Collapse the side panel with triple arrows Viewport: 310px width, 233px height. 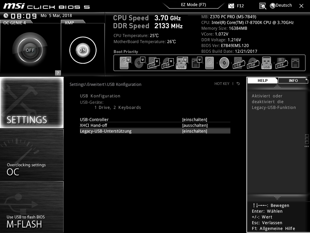pos(306,147)
